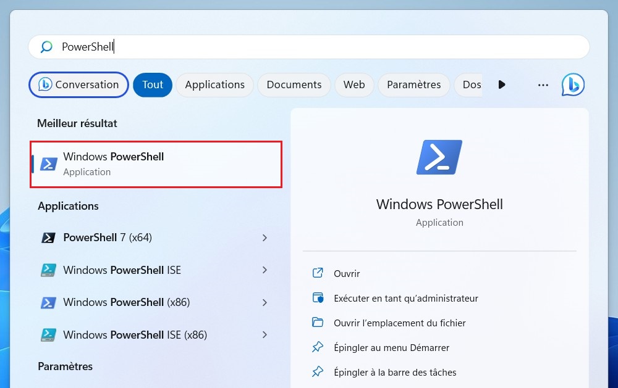Click the Windows PowerShell ISE (x86) icon
This screenshot has width=618, height=388.
coord(48,335)
